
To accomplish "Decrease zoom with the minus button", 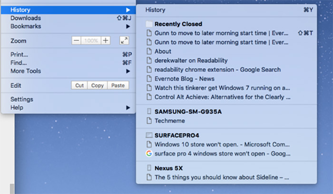I will (76, 40).
